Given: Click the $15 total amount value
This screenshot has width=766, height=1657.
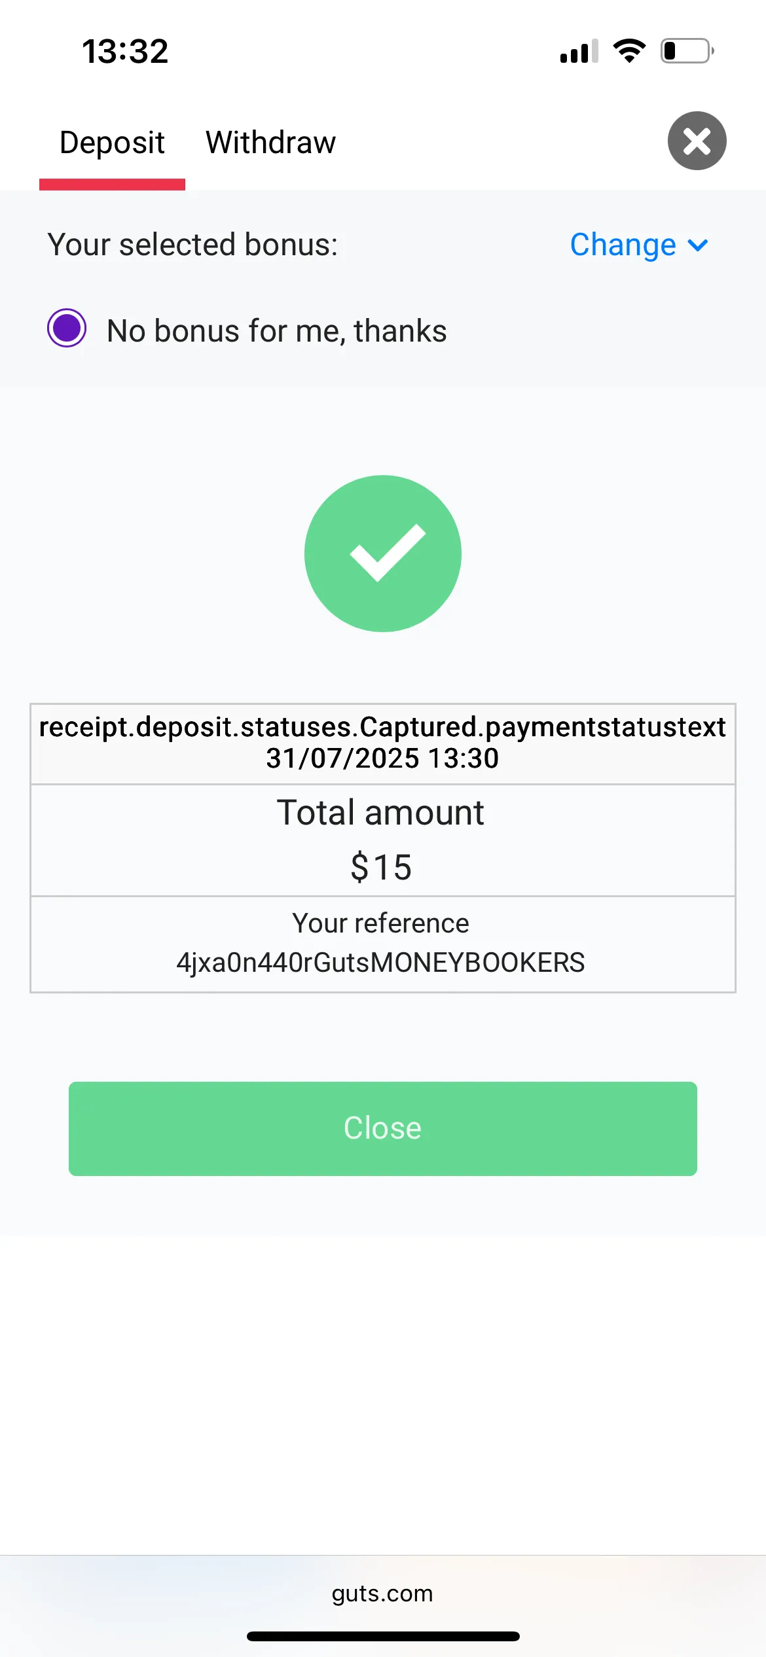Looking at the screenshot, I should 381,867.
